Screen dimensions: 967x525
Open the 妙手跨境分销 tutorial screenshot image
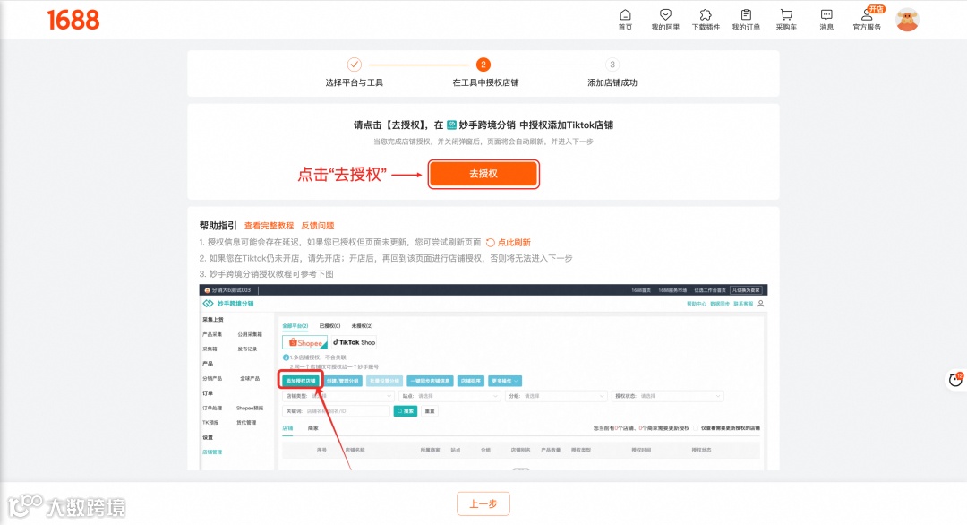[x=483, y=377]
